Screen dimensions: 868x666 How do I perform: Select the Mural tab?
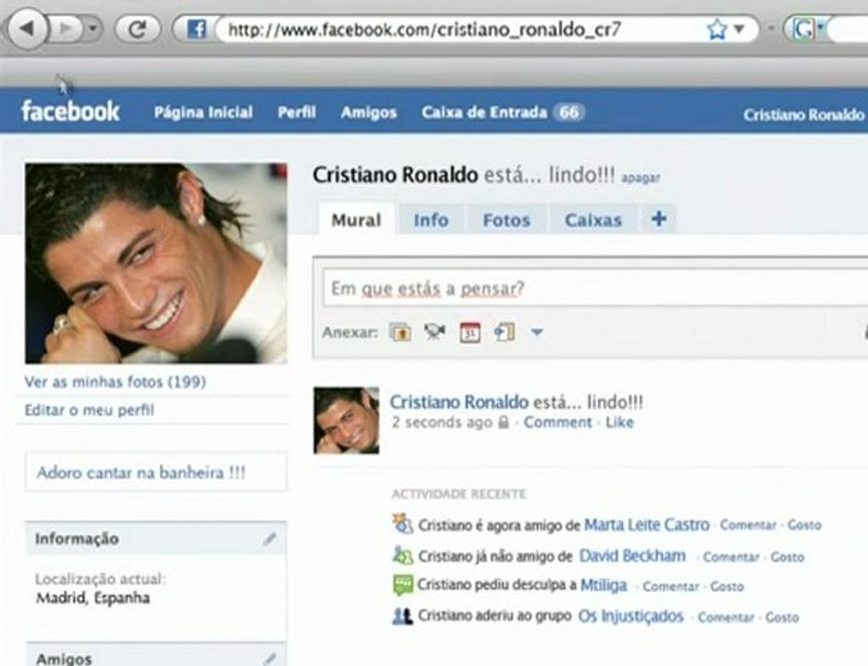point(357,220)
